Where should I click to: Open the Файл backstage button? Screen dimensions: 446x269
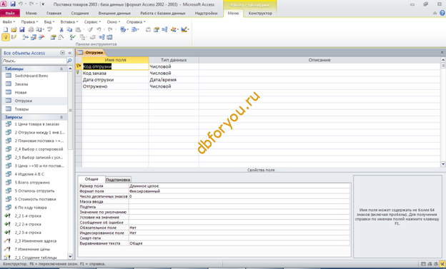click(x=10, y=13)
